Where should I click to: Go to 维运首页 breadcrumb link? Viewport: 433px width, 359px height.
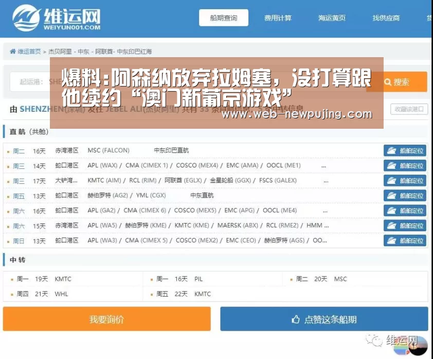tap(29, 52)
